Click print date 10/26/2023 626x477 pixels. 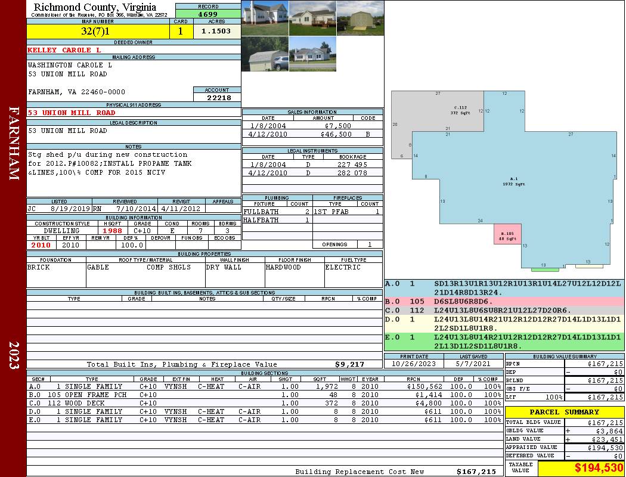pyautogui.click(x=414, y=364)
